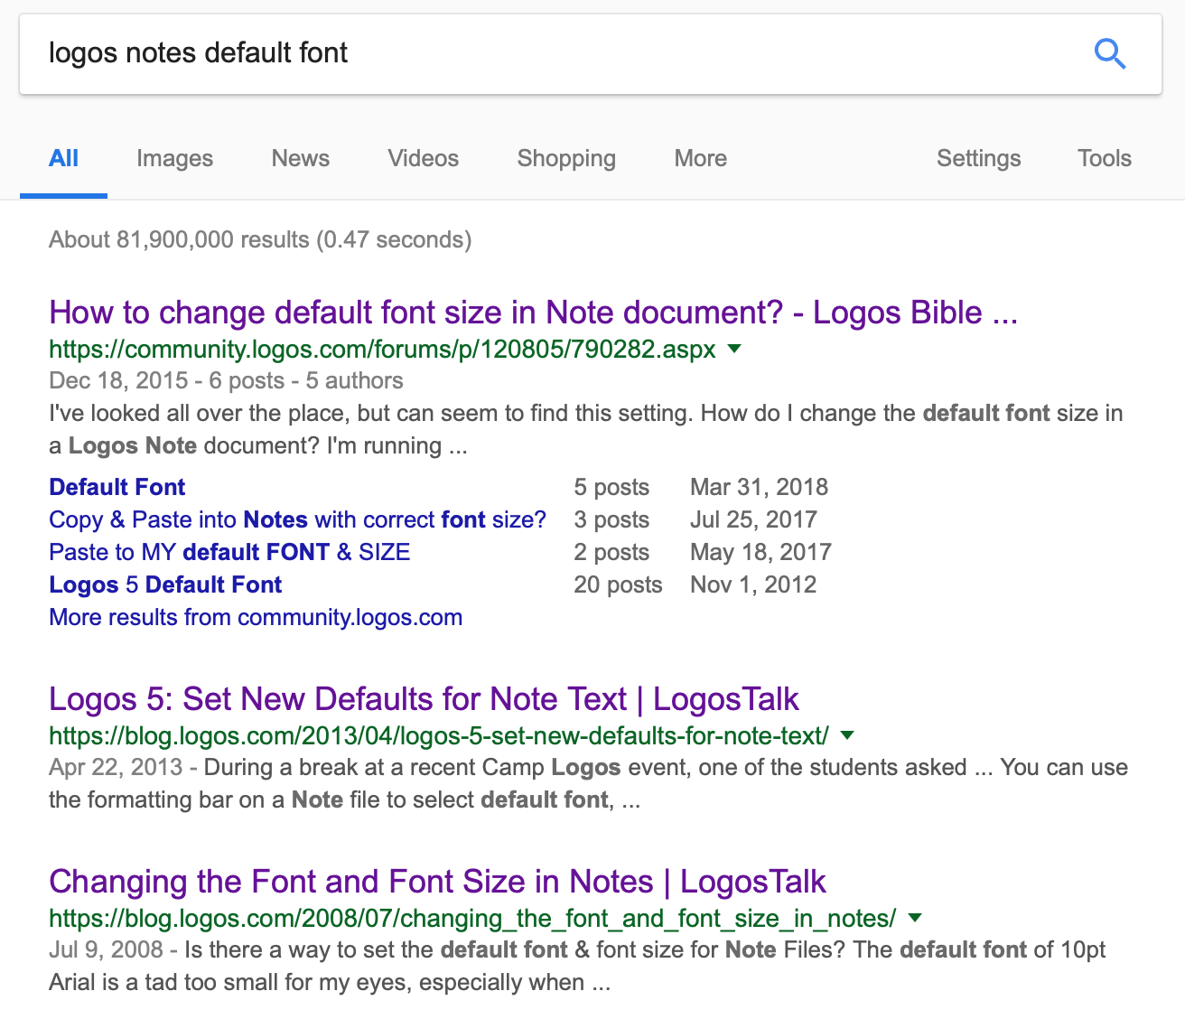Open the "Logos 5 Default Font" thread
The image size is (1185, 1019).
(165, 584)
